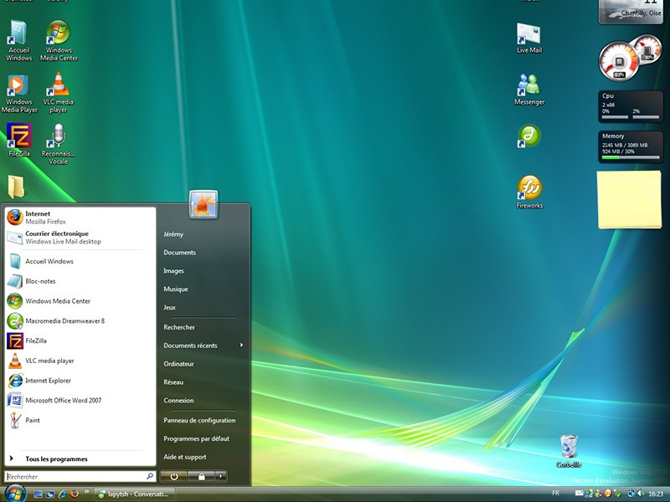Expand Tous les programmes
This screenshot has height=502, width=670.
[80, 458]
